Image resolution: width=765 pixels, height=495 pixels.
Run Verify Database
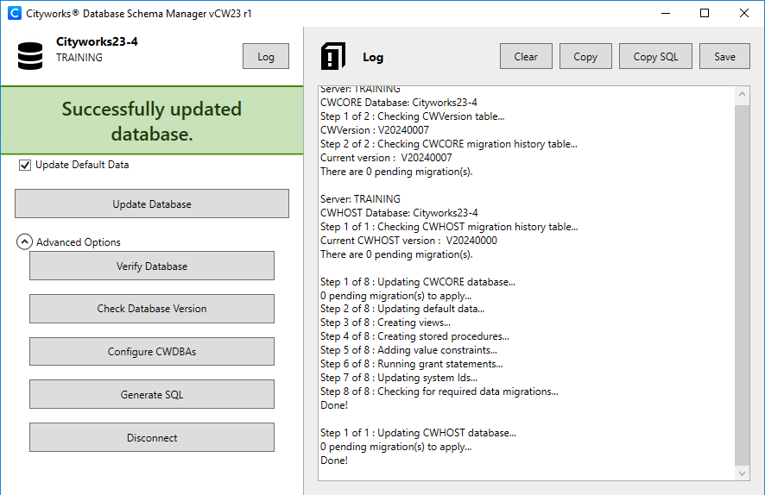pos(152,266)
